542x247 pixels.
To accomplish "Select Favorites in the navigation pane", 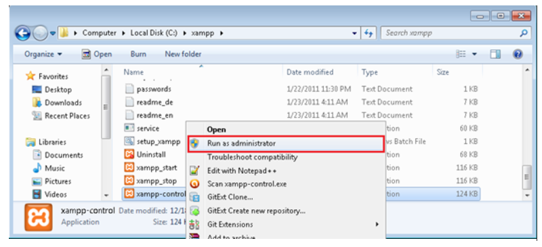I will [47, 76].
